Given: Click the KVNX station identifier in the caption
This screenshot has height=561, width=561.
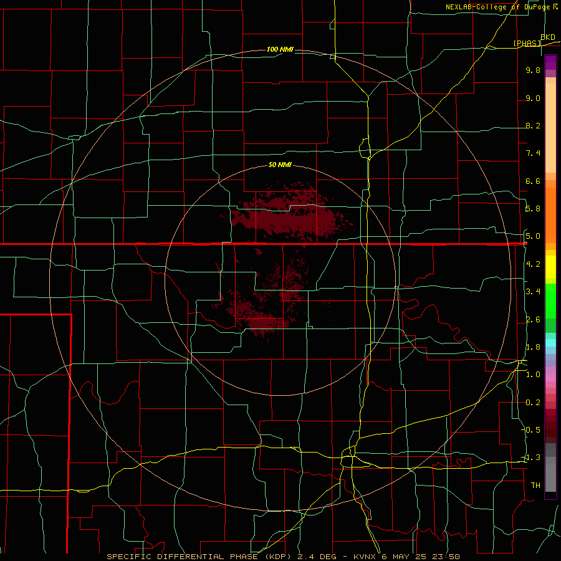Looking at the screenshot, I should coord(365,557).
